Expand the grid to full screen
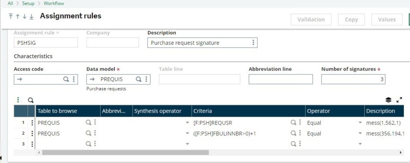This screenshot has width=410, height=163. (399, 100)
